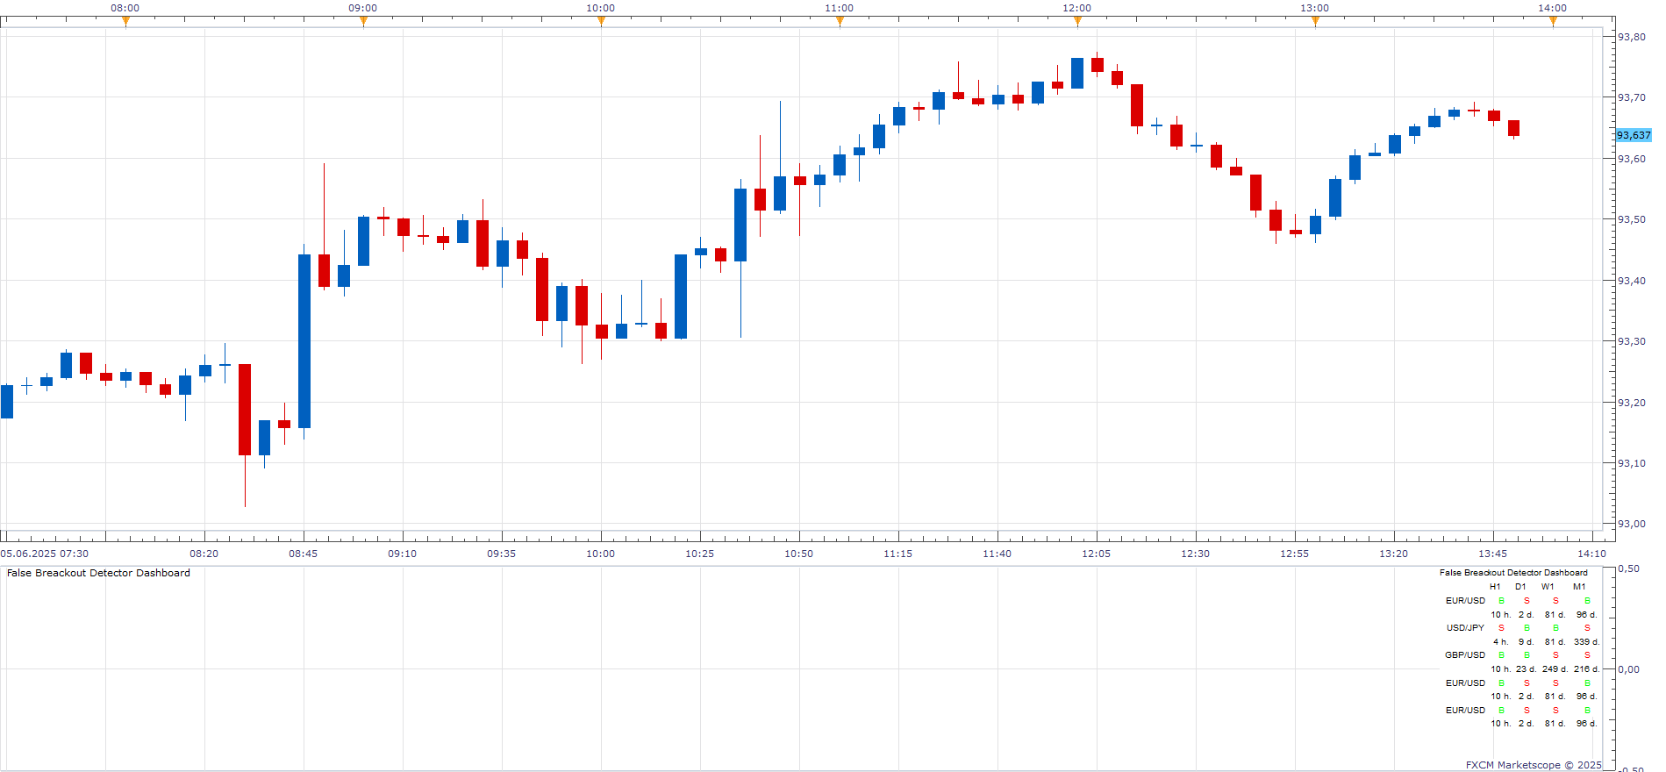
Task: Click the 08:45 time axis label
Action: [304, 554]
